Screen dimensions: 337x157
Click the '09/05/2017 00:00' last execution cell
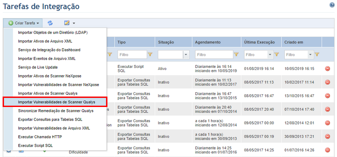[259, 123]
